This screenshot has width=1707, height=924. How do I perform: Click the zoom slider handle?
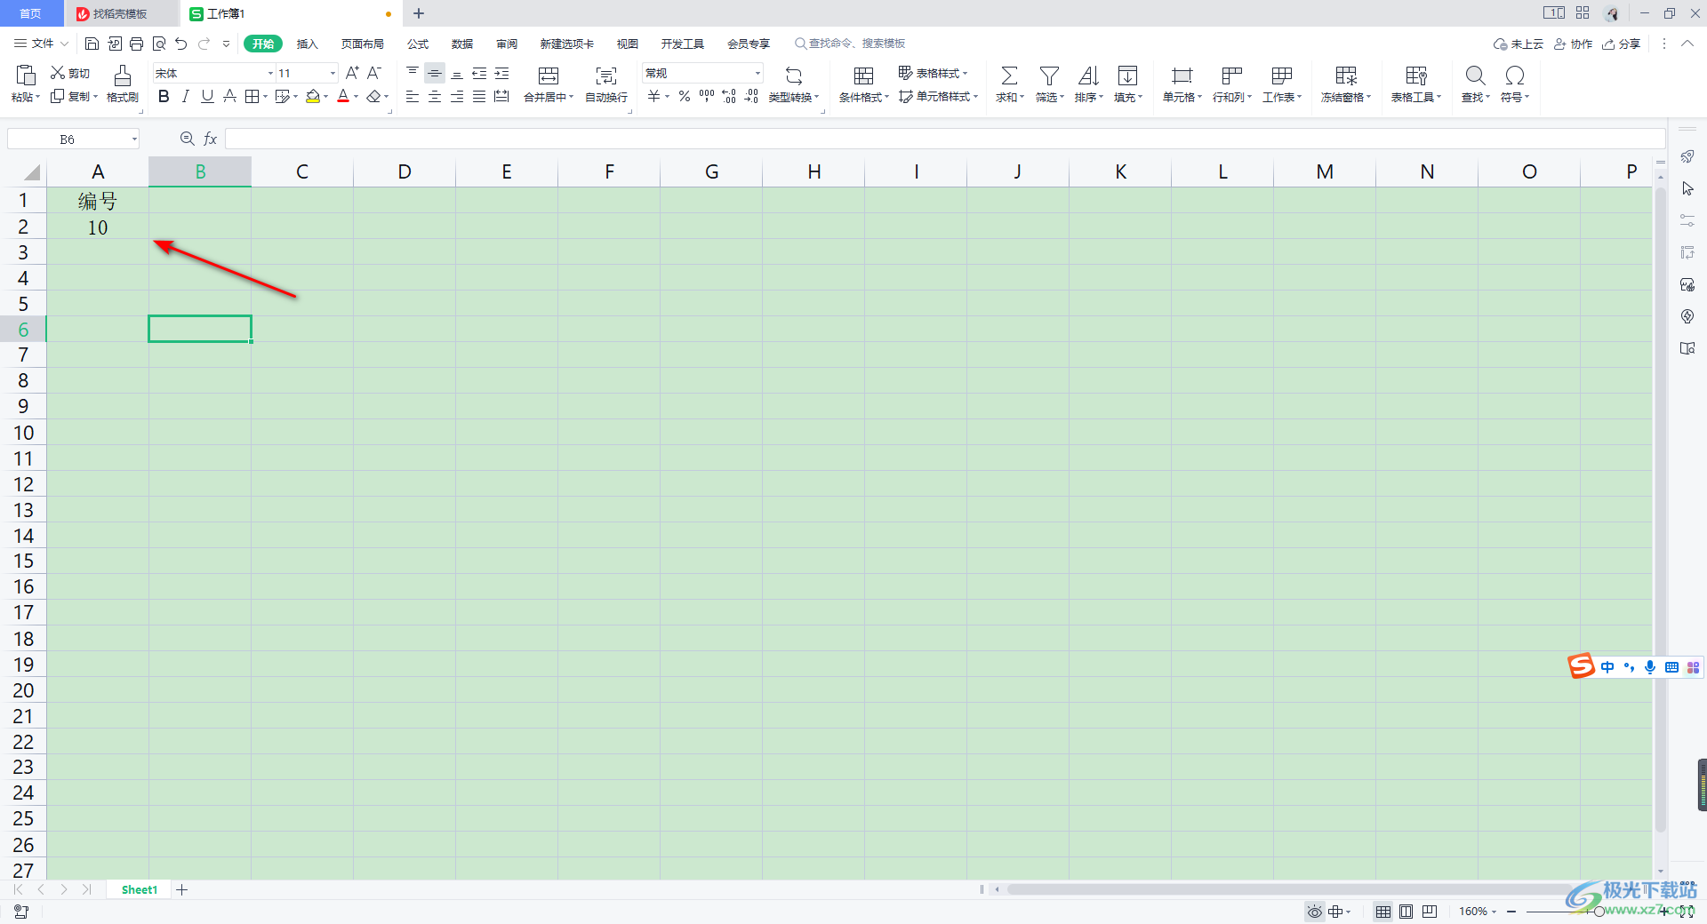click(x=1599, y=912)
